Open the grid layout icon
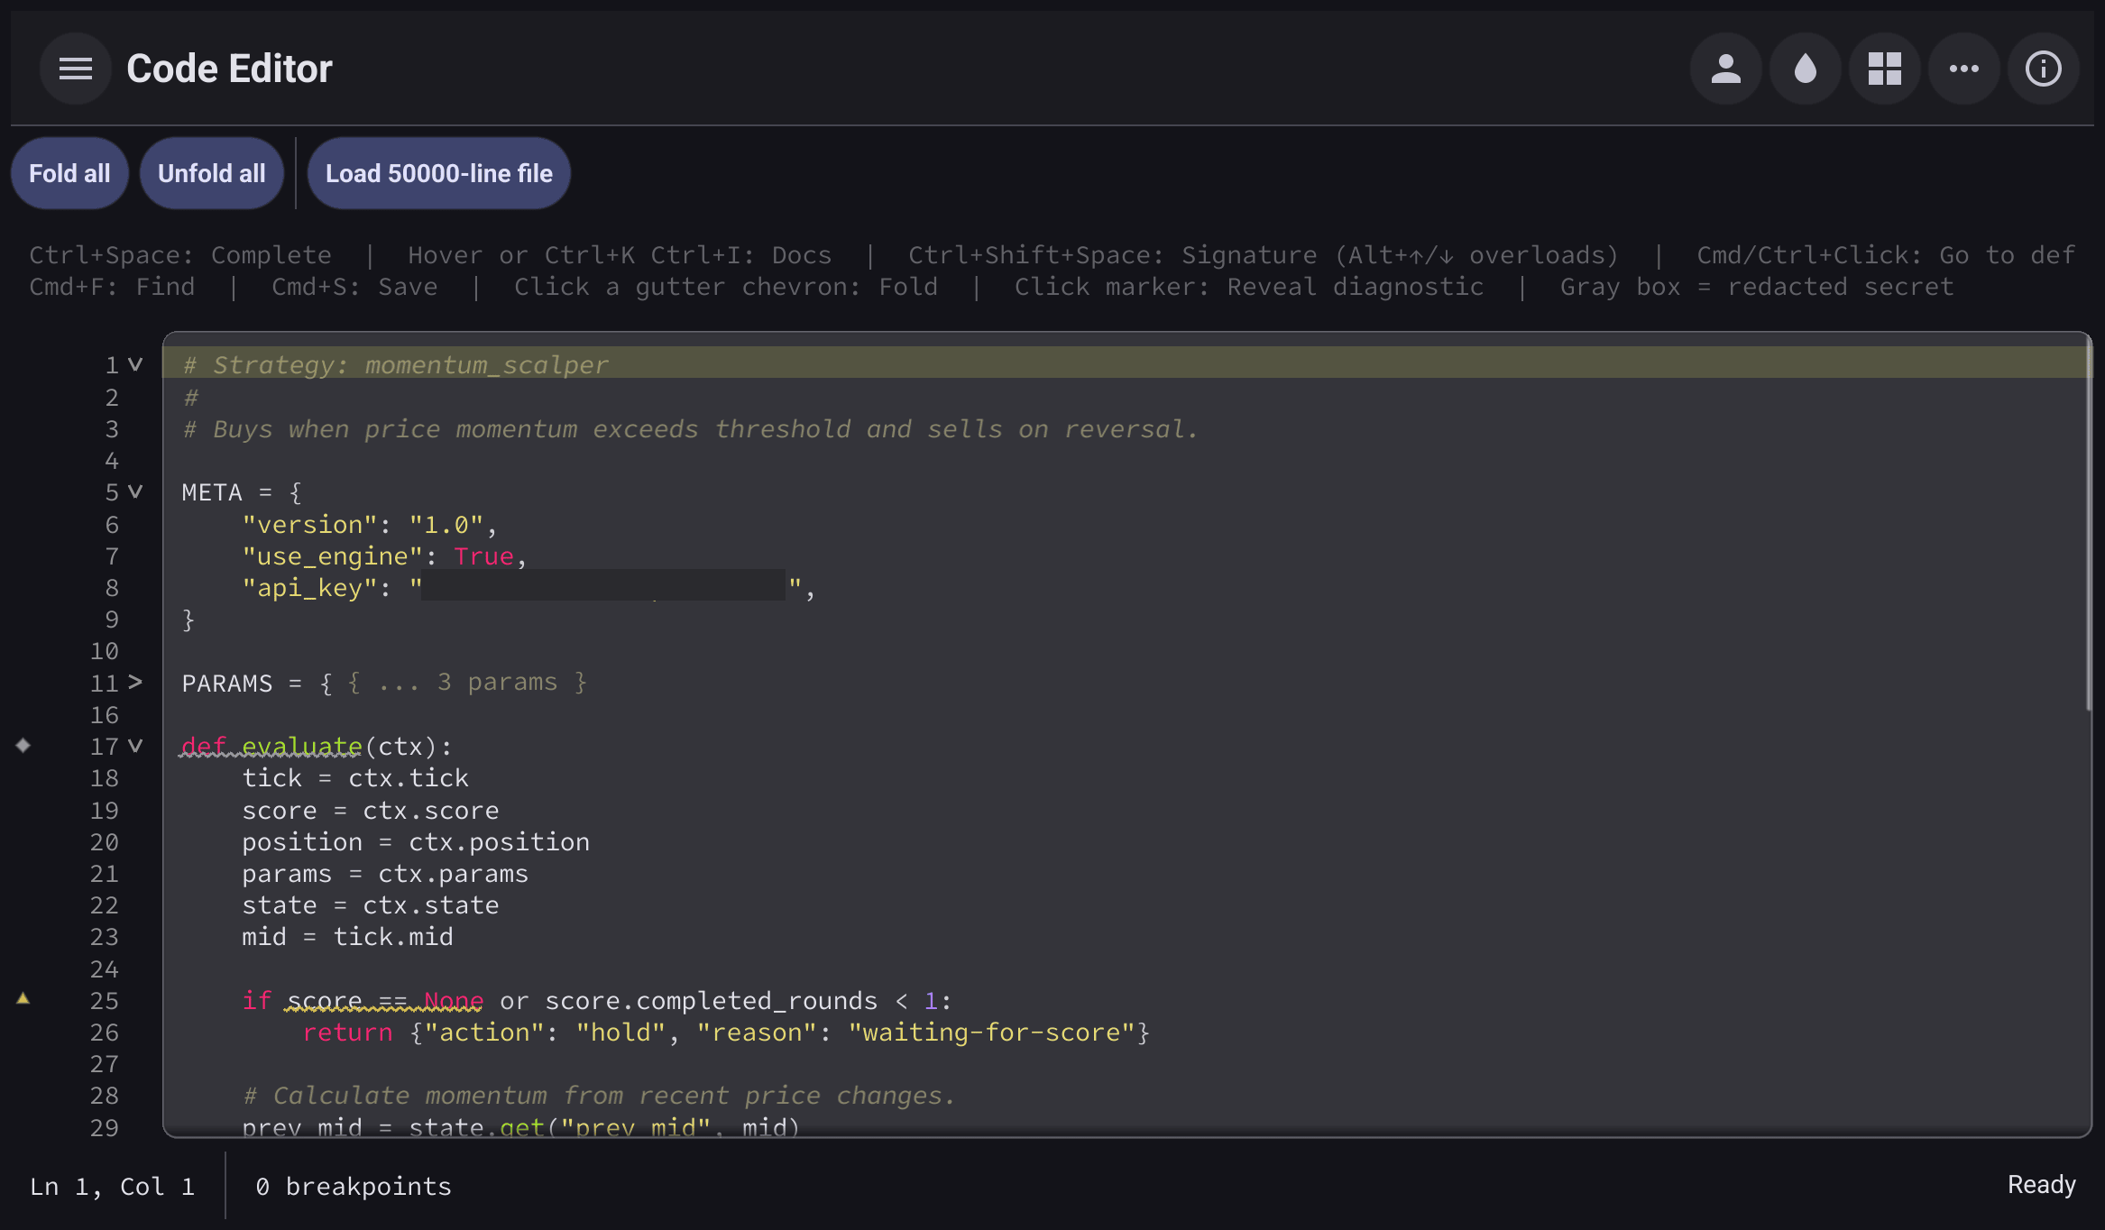This screenshot has width=2105, height=1230. coord(1885,69)
